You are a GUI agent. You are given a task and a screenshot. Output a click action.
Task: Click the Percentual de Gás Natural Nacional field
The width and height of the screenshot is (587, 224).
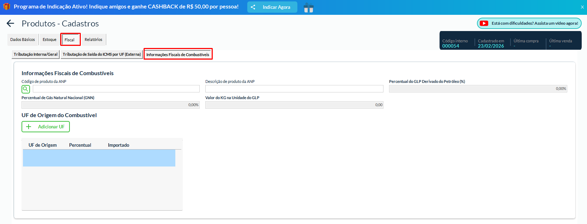point(110,105)
